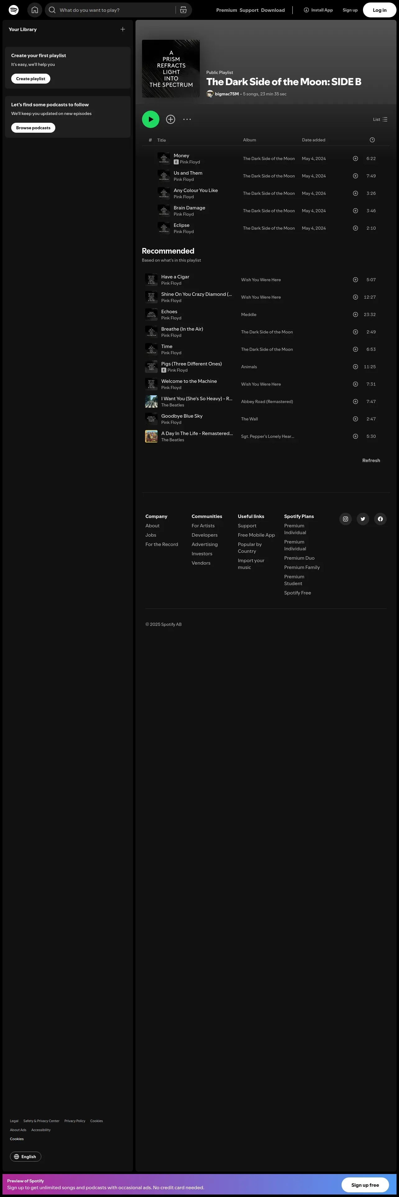
Task: Open Spotify's Facebook icon
Action: click(380, 519)
